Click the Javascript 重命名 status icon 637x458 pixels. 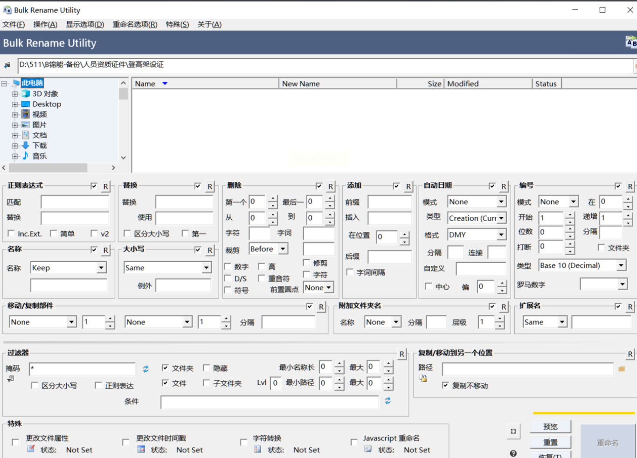[x=368, y=449]
